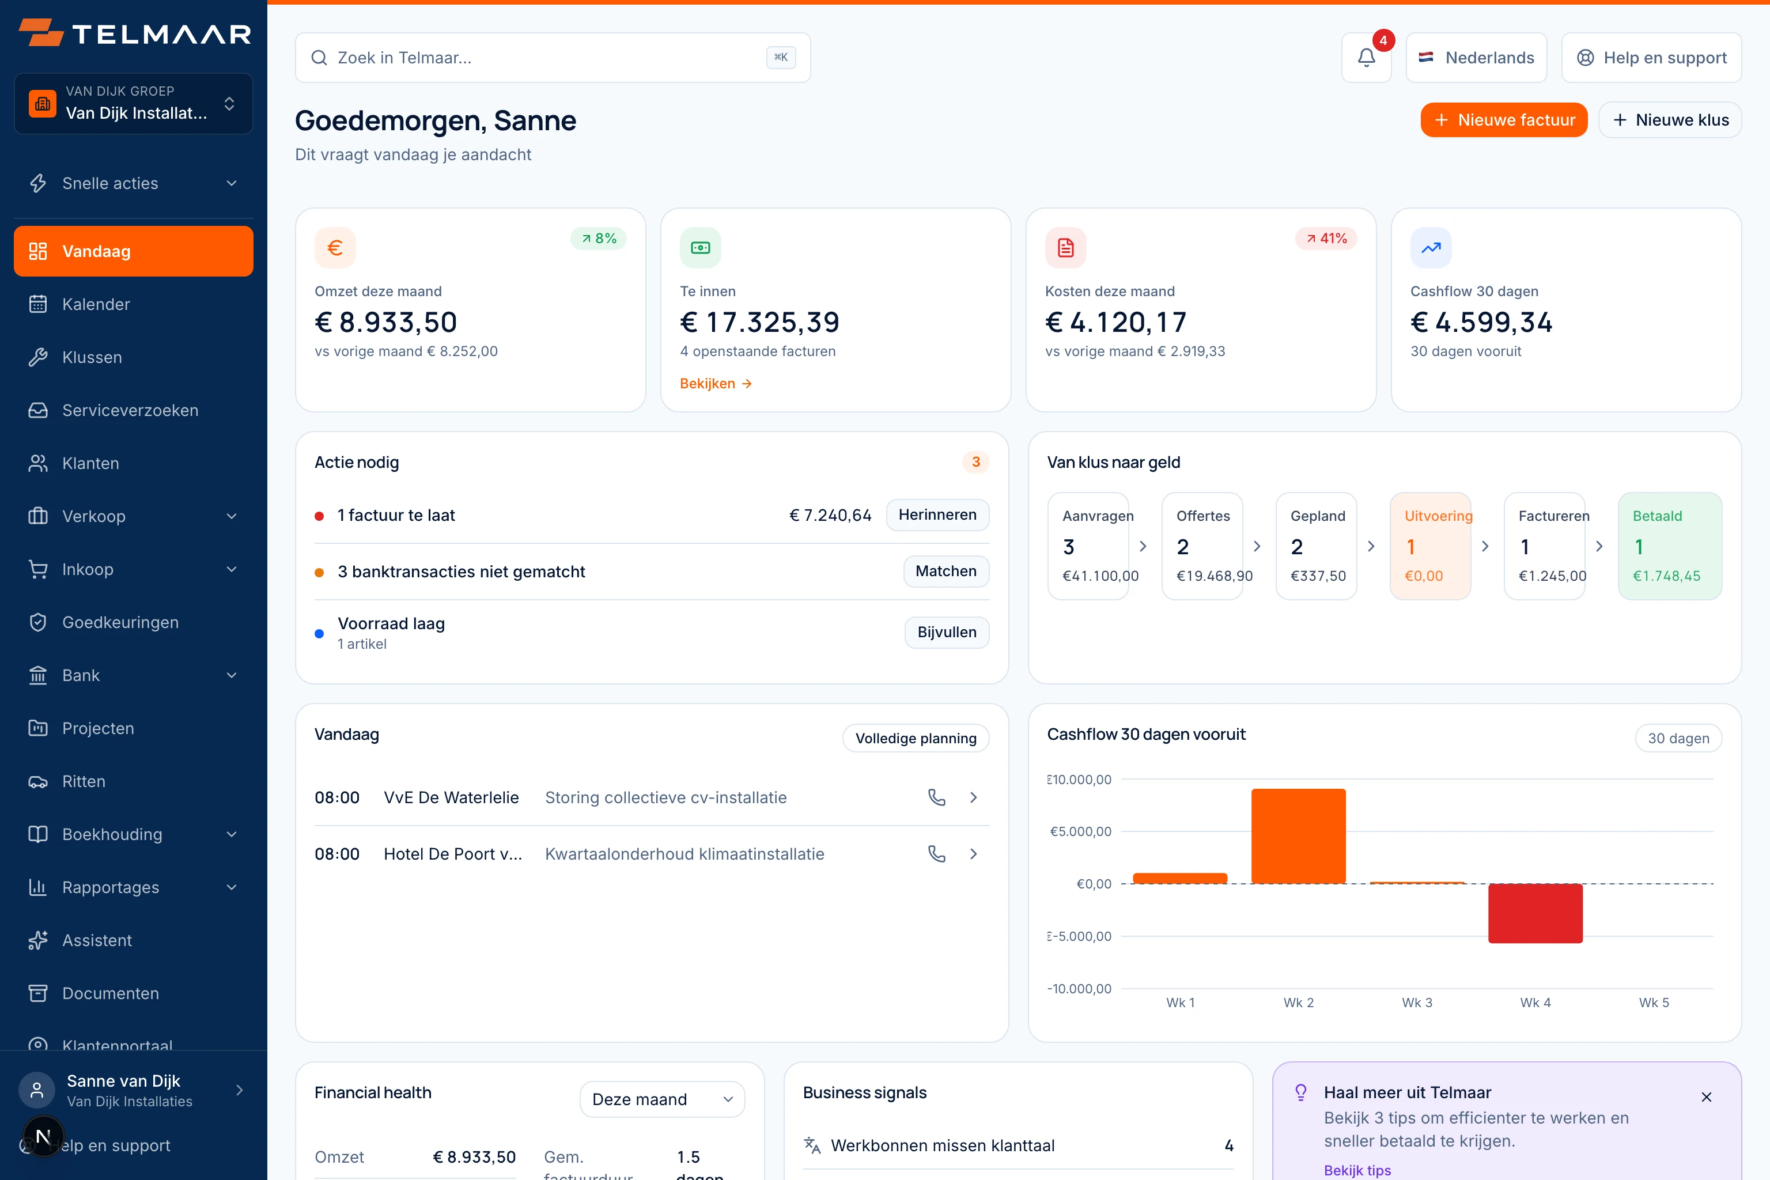The height and width of the screenshot is (1180, 1770).
Task: Open the Aanvragen pipeline stage
Action: point(1088,546)
